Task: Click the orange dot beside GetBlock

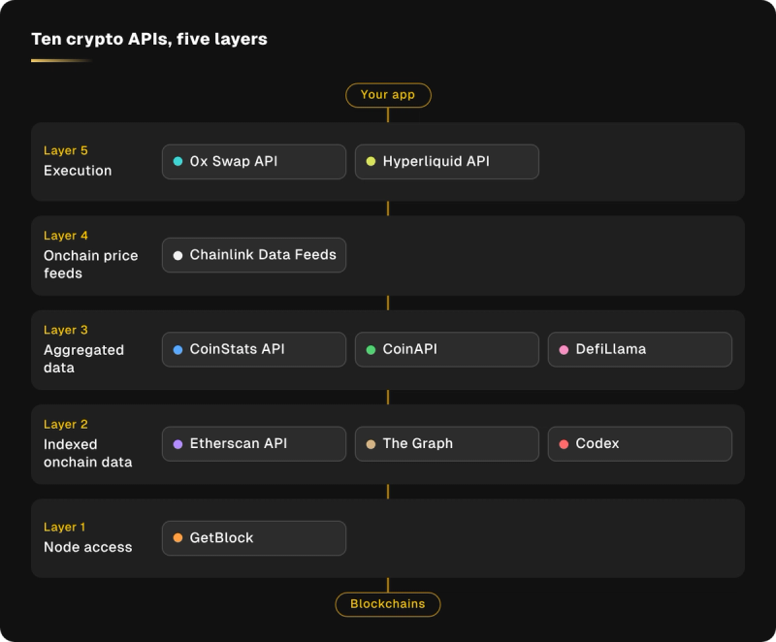Action: click(x=178, y=537)
